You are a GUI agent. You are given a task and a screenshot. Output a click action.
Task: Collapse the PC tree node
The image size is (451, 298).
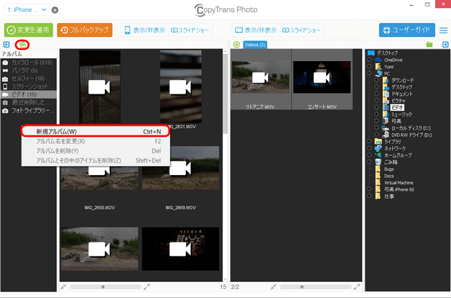[x=369, y=74]
